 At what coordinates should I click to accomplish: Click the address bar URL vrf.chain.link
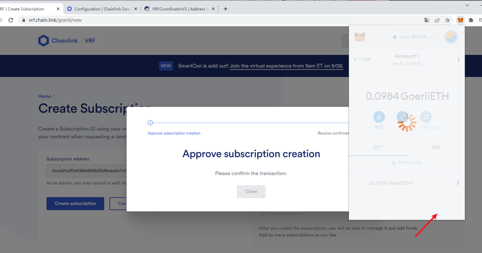[x=55, y=20]
